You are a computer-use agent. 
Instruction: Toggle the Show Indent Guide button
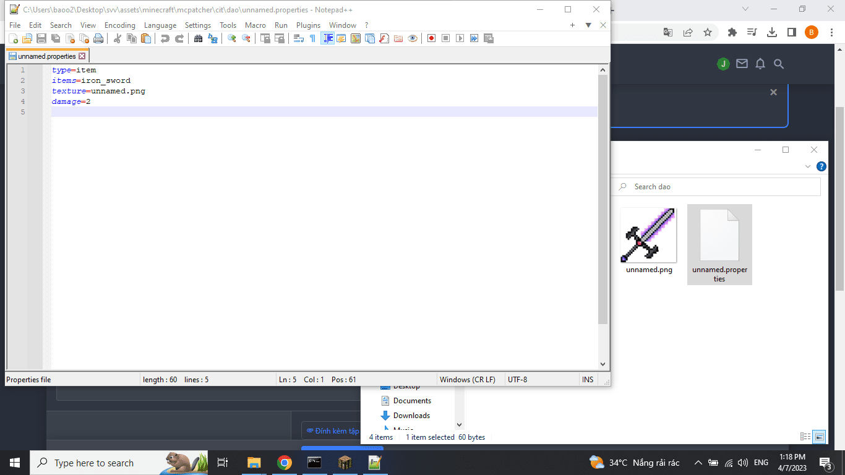pyautogui.click(x=327, y=38)
